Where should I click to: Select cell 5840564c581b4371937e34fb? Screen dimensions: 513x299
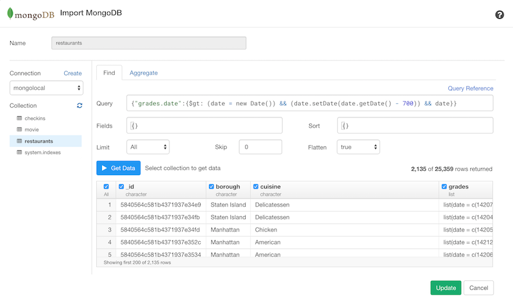tap(160, 217)
